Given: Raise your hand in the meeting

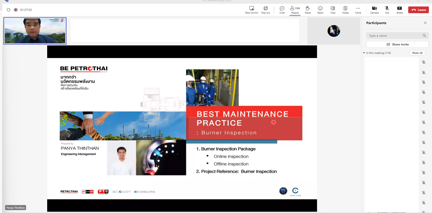Looking at the screenshot, I should tap(308, 10).
